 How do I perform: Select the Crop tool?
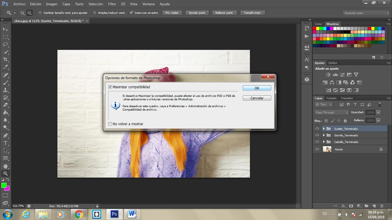(5, 59)
